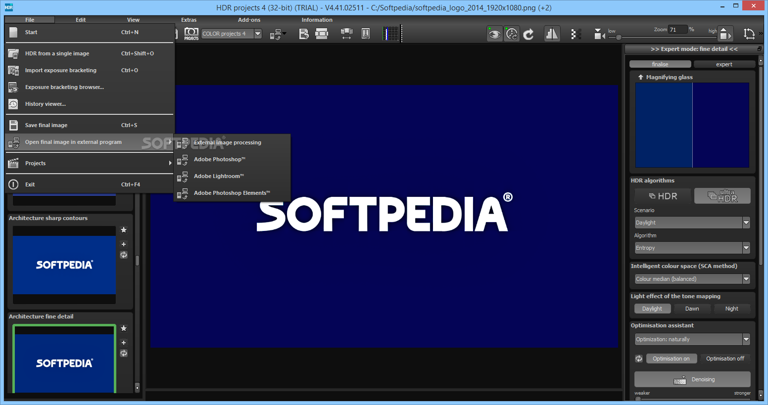This screenshot has width=768, height=405.
Task: Open the Edit menu
Action: [81, 20]
